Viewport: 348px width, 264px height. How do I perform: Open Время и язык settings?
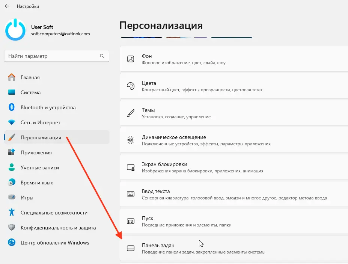click(57, 182)
